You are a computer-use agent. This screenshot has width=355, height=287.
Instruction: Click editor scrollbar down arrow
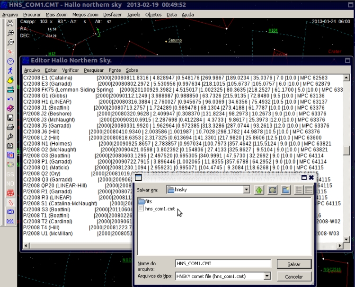click(x=346, y=239)
